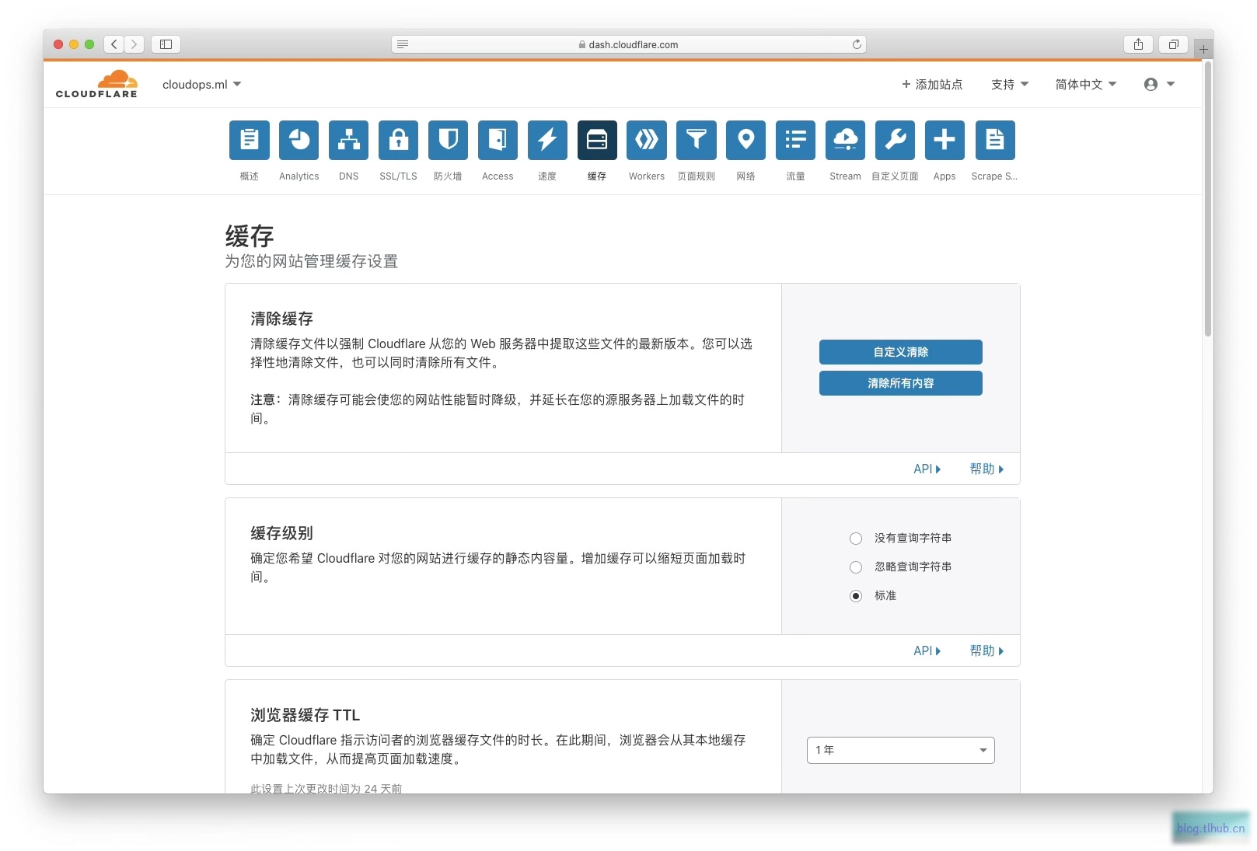Open the Workers icon

(647, 140)
